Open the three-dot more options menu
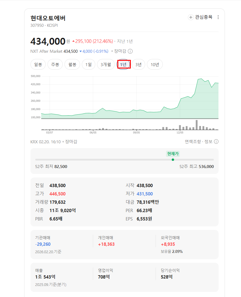The width and height of the screenshot is (241, 297). tap(218, 17)
